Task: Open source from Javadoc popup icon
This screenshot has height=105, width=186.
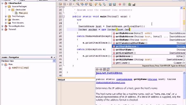Action: tap(108, 69)
